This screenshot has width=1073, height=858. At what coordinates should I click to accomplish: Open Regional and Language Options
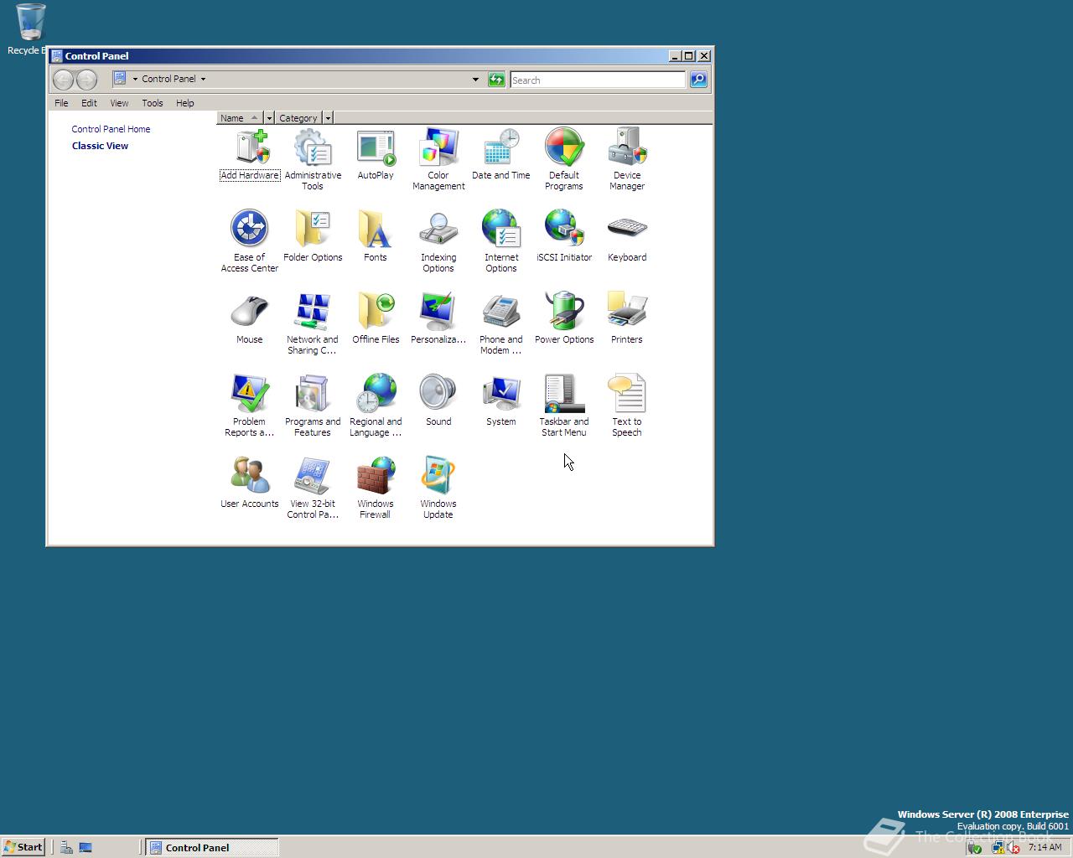coord(376,406)
